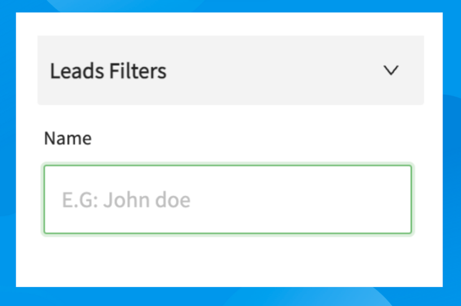Click the 'Leads Filters' title text
461x306 pixels.
click(108, 71)
